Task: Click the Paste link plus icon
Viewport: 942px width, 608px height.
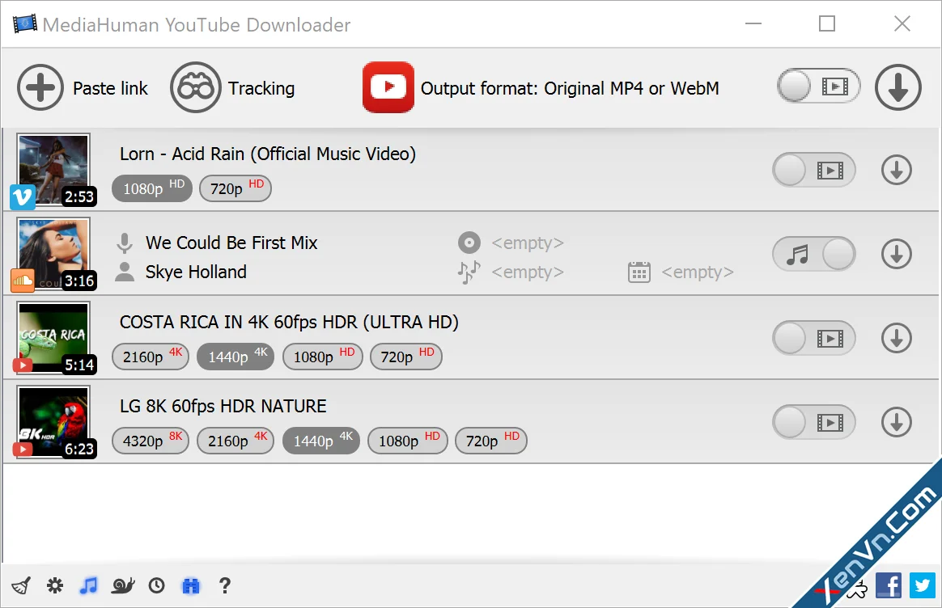Action: pos(40,87)
